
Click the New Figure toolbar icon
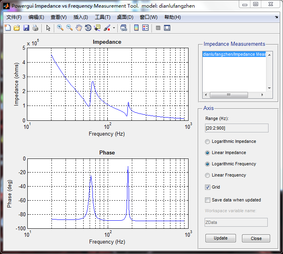pyautogui.click(x=8, y=28)
